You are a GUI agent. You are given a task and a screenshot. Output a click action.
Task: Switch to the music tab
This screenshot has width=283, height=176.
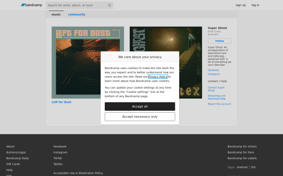(56, 15)
